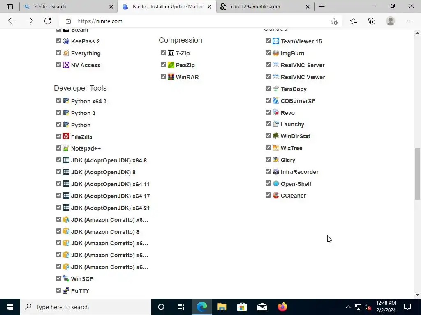Viewport: 421px width, 315px height.
Task: Click the WinSCP app icon
Action: click(66, 278)
